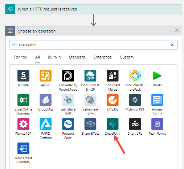The image size is (184, 169).
Task: Select Word Online (Business) connector
Action: (23, 148)
